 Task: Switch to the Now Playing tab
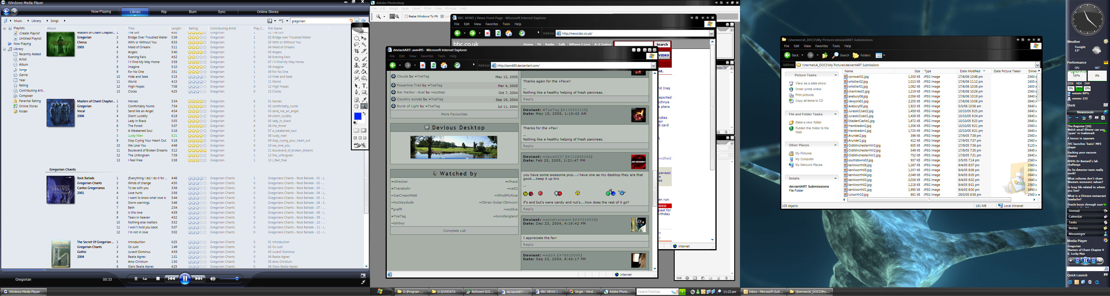pos(101,12)
